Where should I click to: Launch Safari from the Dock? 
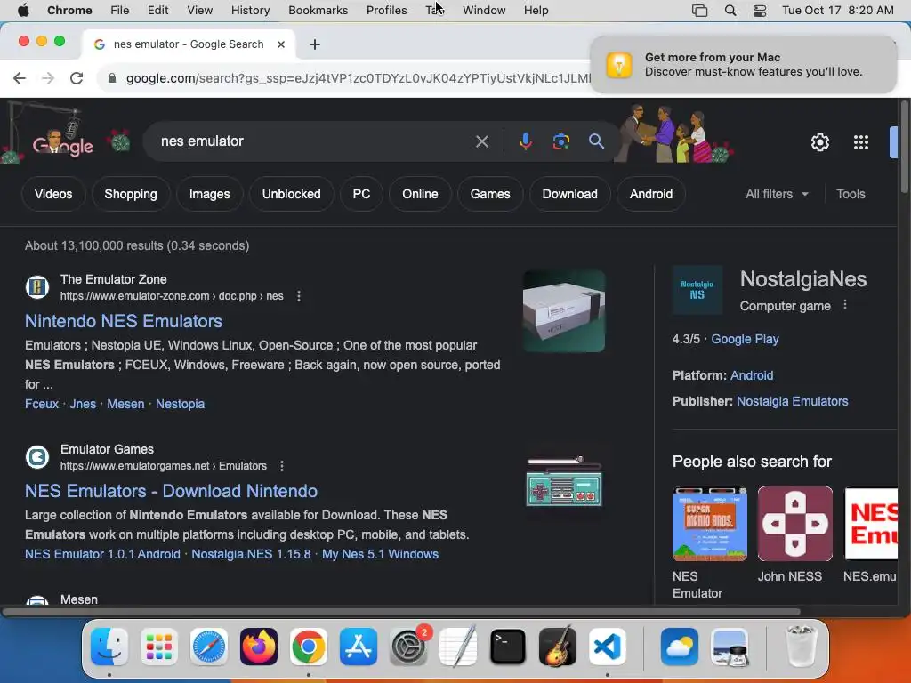tap(208, 647)
